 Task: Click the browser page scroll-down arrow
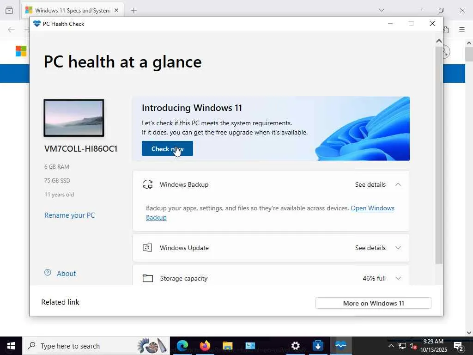(x=469, y=332)
